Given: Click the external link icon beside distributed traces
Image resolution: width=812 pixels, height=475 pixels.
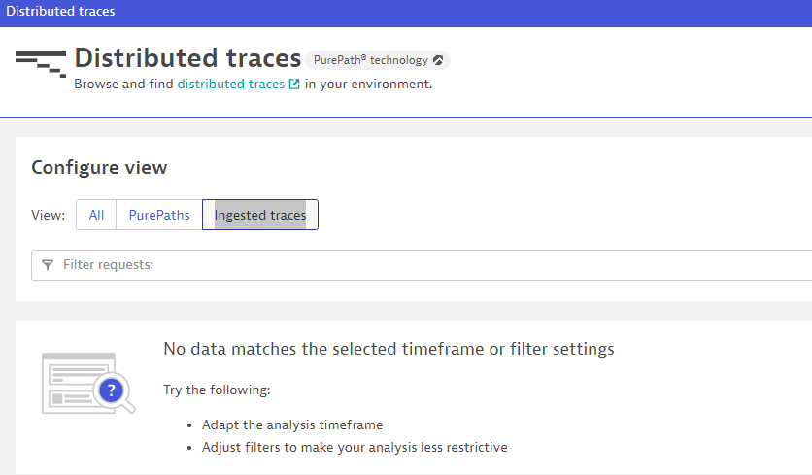Looking at the screenshot, I should pos(294,85).
